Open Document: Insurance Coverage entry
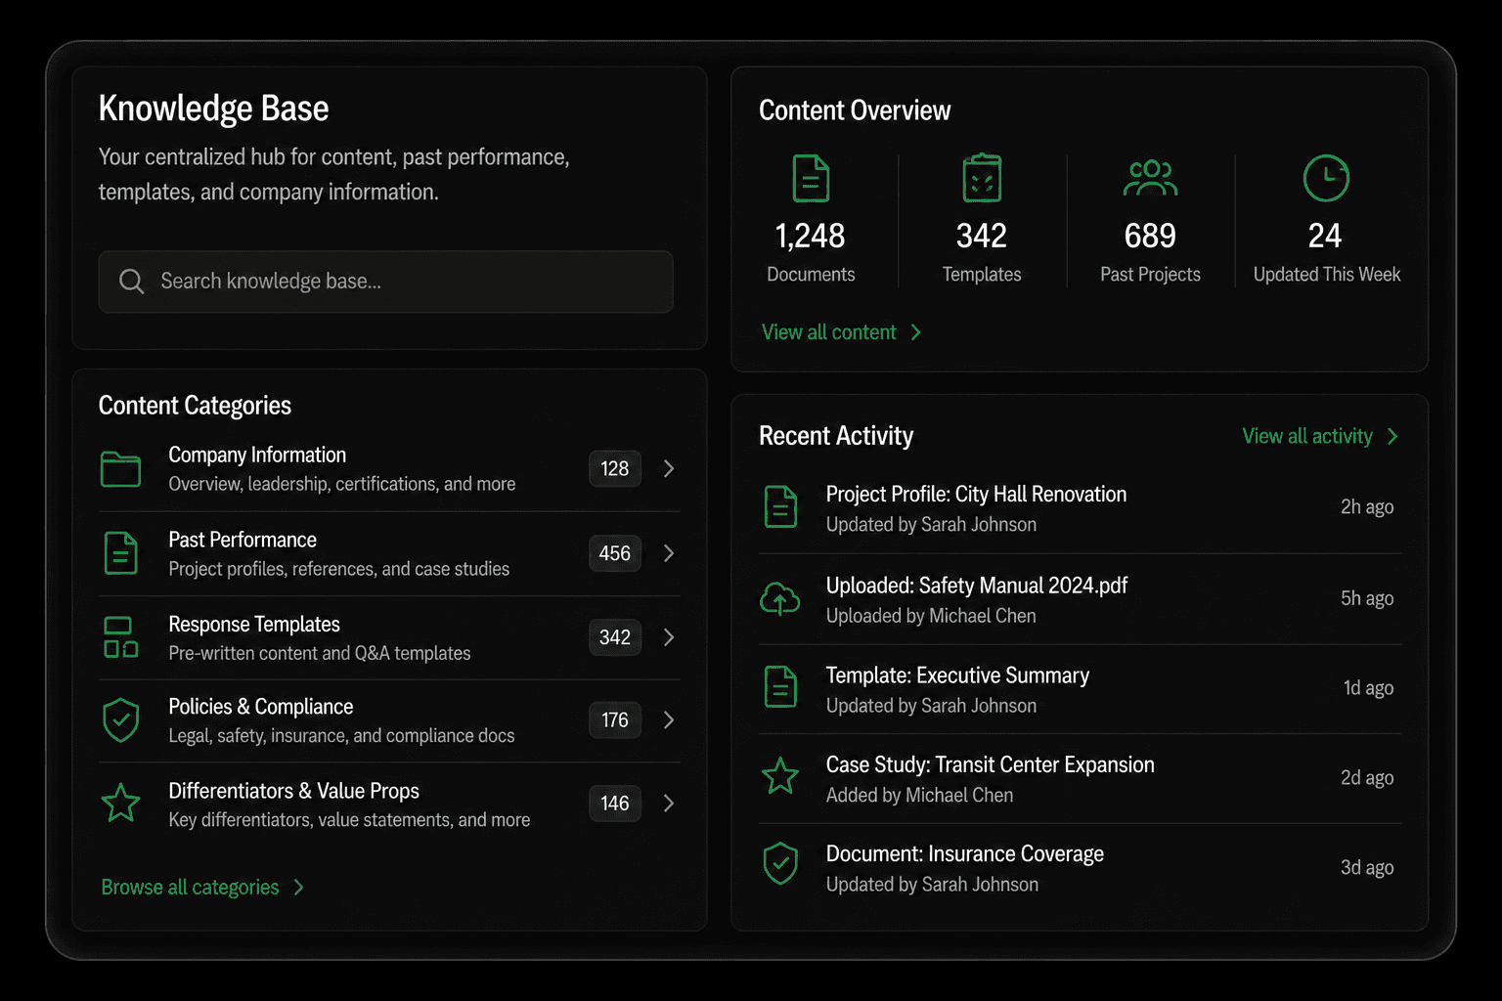This screenshot has width=1502, height=1001. click(x=1080, y=867)
